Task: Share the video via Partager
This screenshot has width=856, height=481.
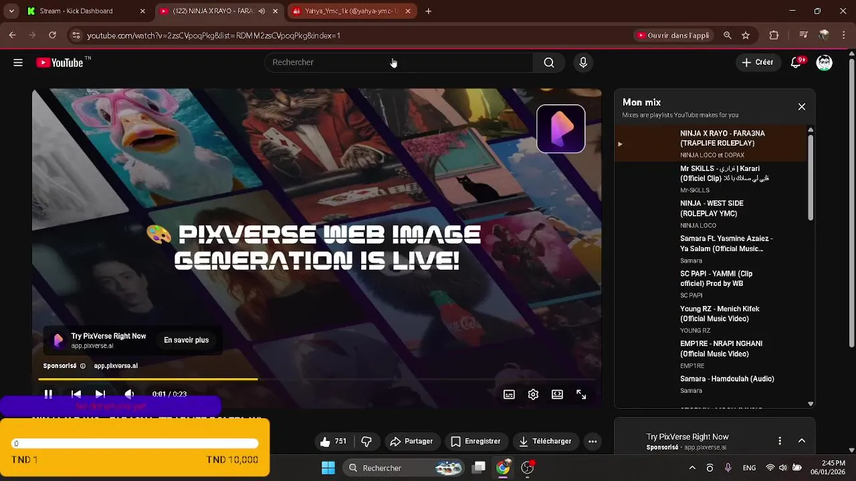Action: (x=412, y=442)
